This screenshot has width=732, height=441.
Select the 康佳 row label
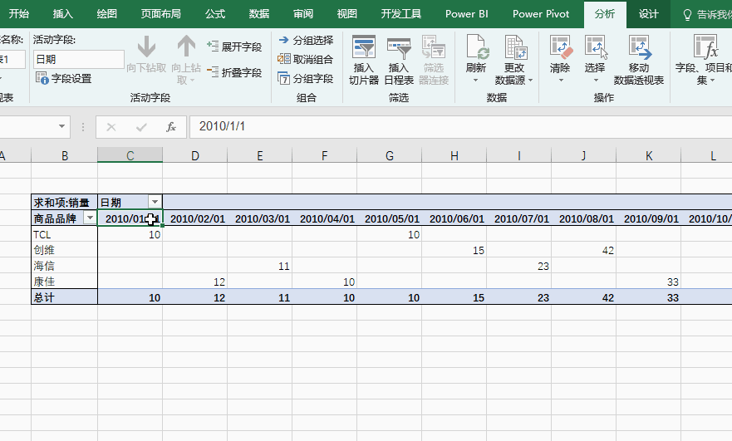pos(65,282)
